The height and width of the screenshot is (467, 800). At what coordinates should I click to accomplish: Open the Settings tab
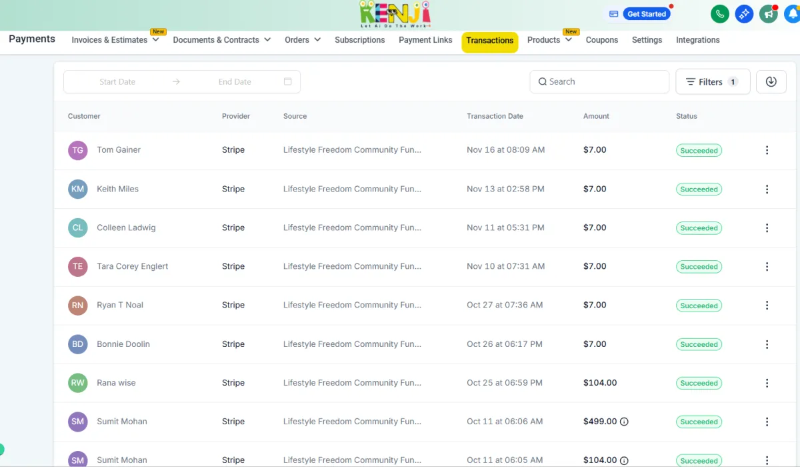point(647,40)
